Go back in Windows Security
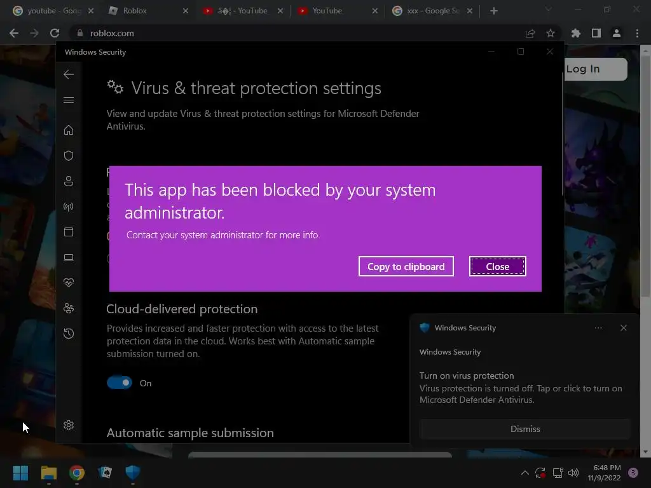Image resolution: width=651 pixels, height=488 pixels. 69,74
